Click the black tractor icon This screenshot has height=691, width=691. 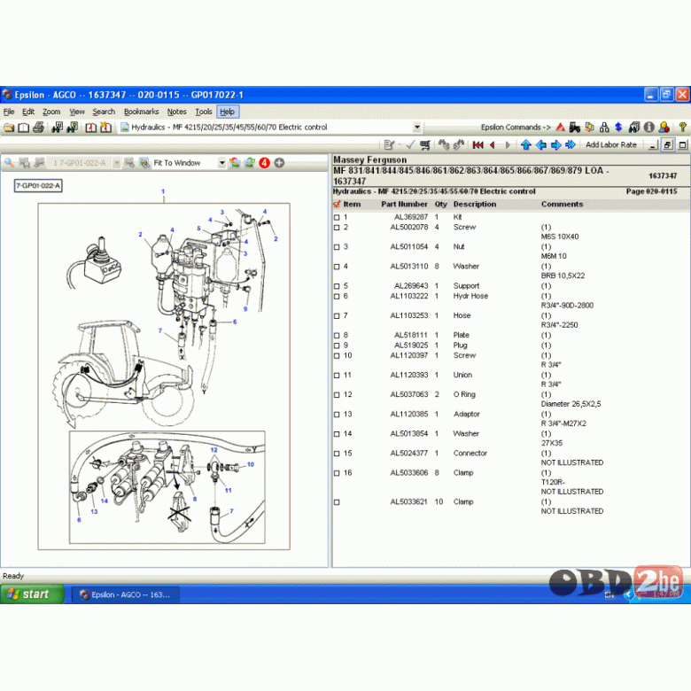click(x=575, y=128)
